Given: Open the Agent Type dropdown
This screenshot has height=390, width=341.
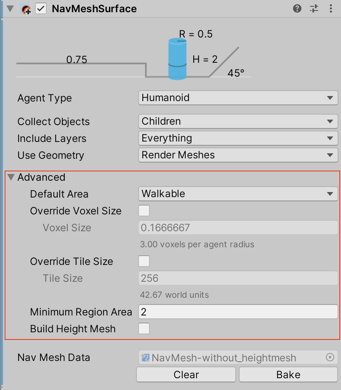Looking at the screenshot, I should tap(238, 98).
